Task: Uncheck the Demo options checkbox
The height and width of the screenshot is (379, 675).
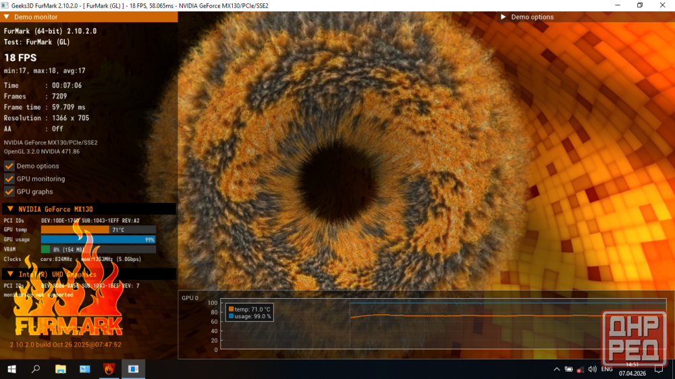Action: tap(9, 166)
